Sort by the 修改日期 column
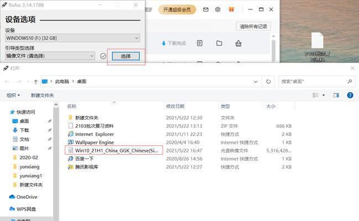The image size is (359, 221). click(175, 106)
